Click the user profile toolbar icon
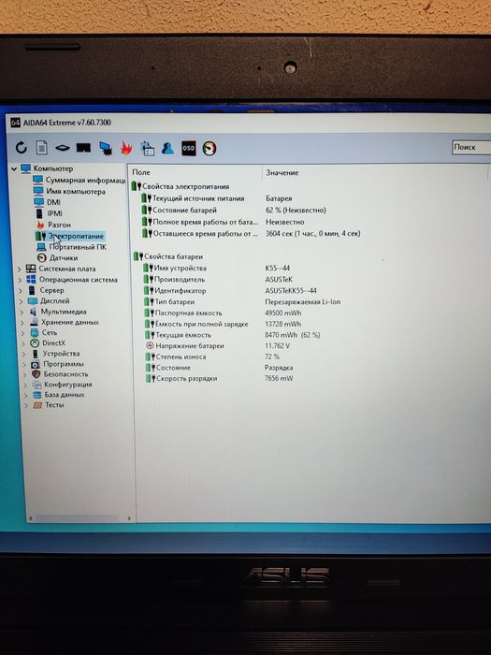This screenshot has height=655, width=491. click(167, 148)
